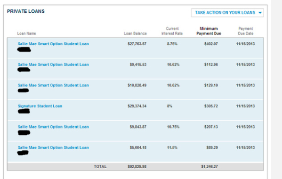Screen dimensions: 282x179
Task: Click the Minimum Payment Due column header
Action: (x=209, y=31)
